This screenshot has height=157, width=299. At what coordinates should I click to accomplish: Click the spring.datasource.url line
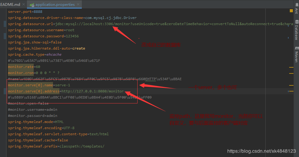150,24
